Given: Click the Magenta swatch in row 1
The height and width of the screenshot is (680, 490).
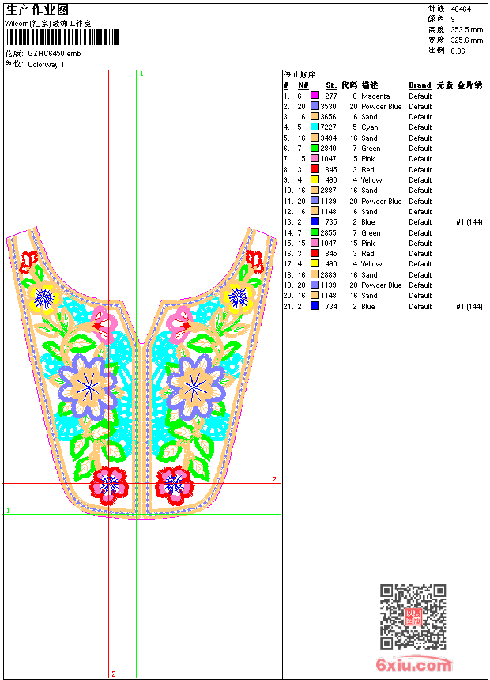Looking at the screenshot, I should (x=315, y=96).
